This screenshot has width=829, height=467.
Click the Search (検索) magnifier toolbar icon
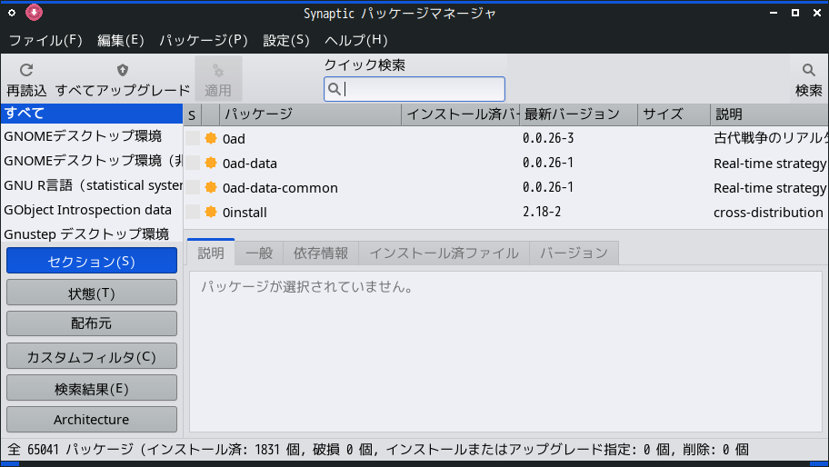pyautogui.click(x=808, y=70)
